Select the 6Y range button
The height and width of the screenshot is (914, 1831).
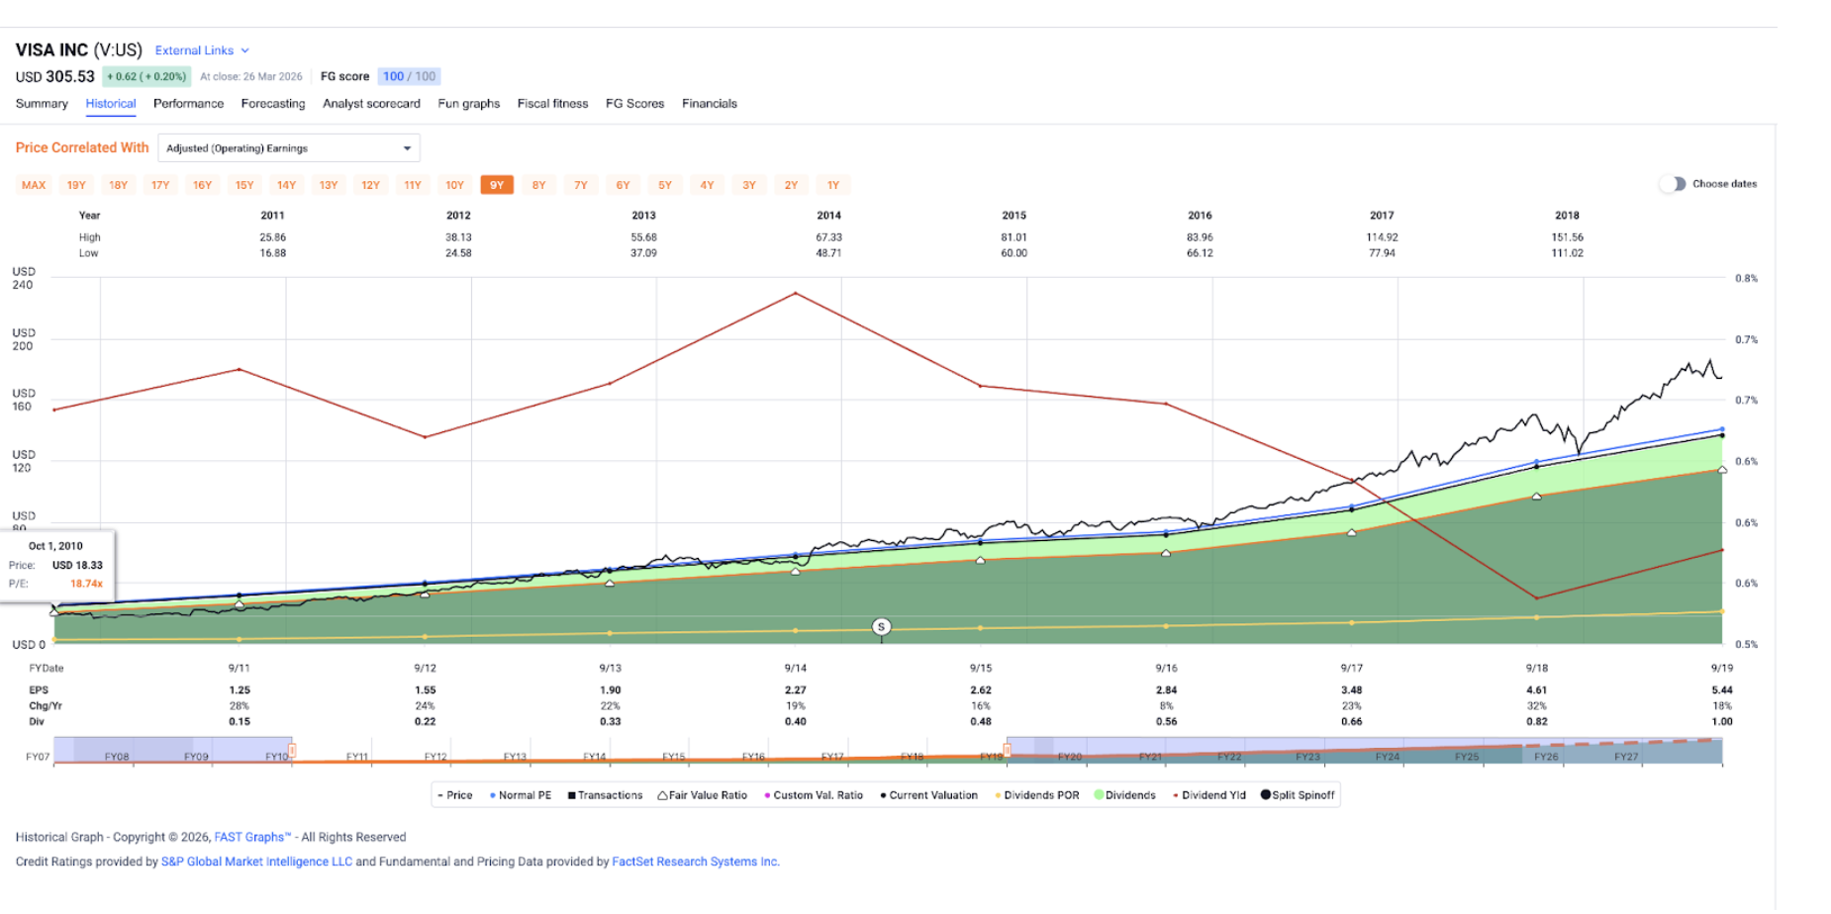point(623,185)
